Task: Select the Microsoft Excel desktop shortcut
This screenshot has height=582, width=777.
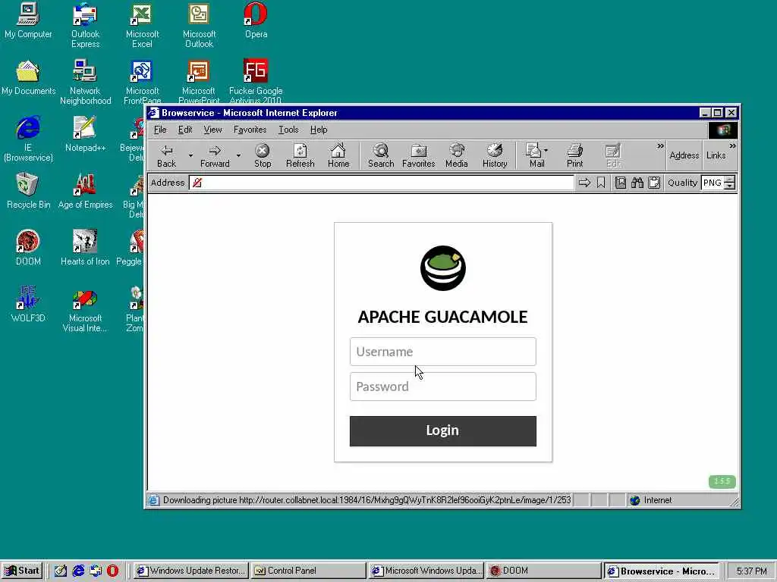Action: pyautogui.click(x=142, y=26)
